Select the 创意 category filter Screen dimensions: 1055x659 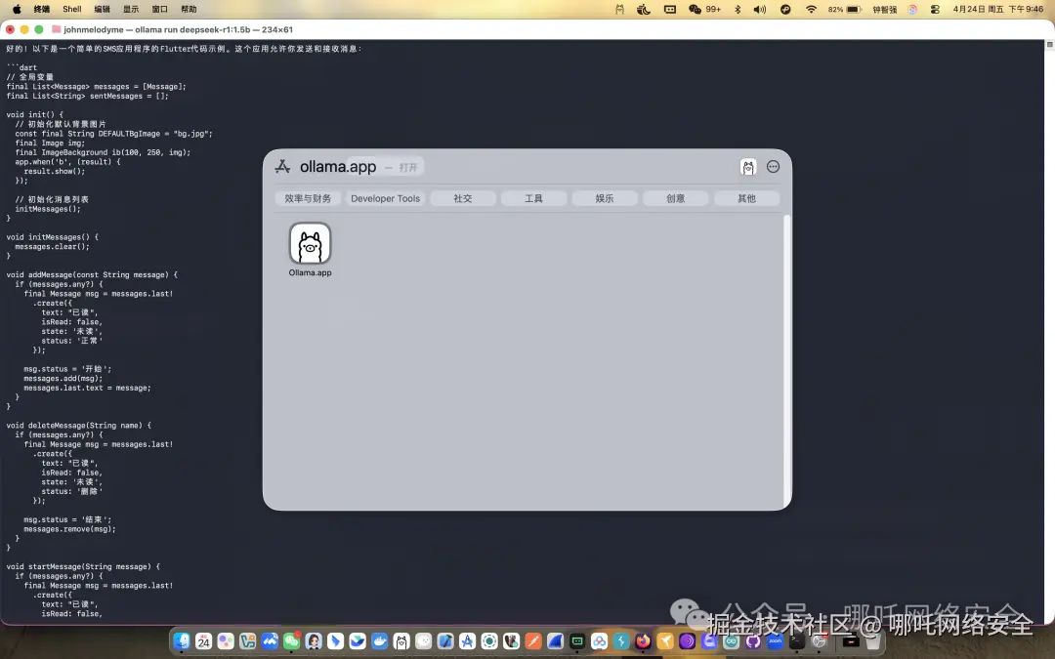coord(676,198)
